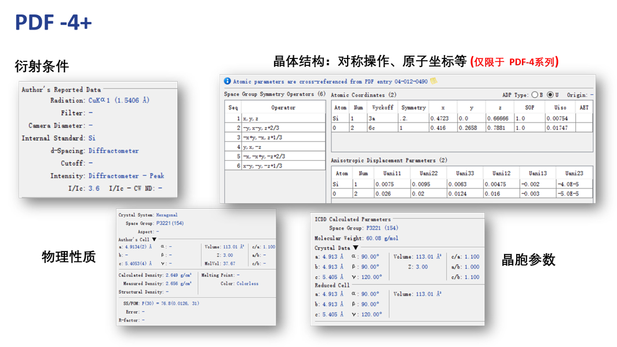The image size is (617, 347).
Task: Click Color value 'Colorless'
Action: [x=247, y=283]
